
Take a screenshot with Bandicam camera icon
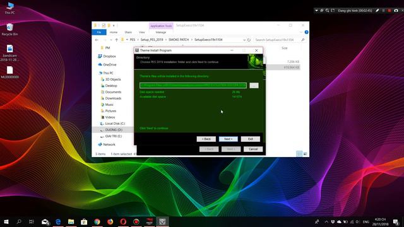tap(396, 11)
